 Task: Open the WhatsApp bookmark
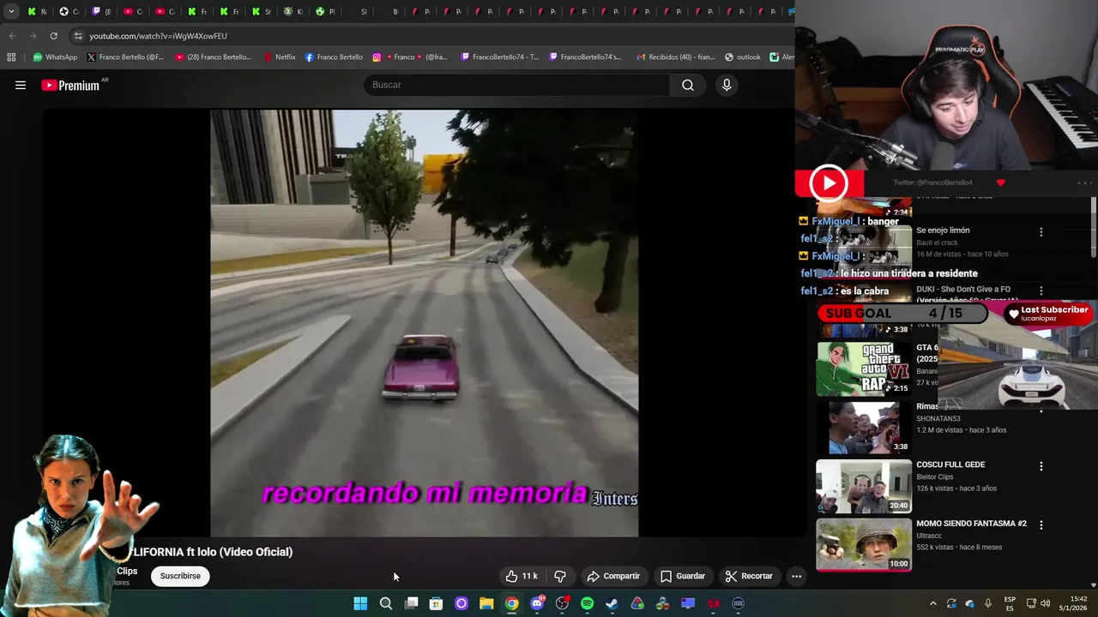click(x=55, y=57)
